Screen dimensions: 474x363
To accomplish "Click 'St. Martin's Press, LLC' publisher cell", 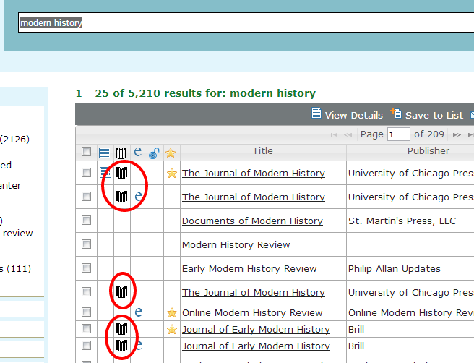I will (402, 221).
